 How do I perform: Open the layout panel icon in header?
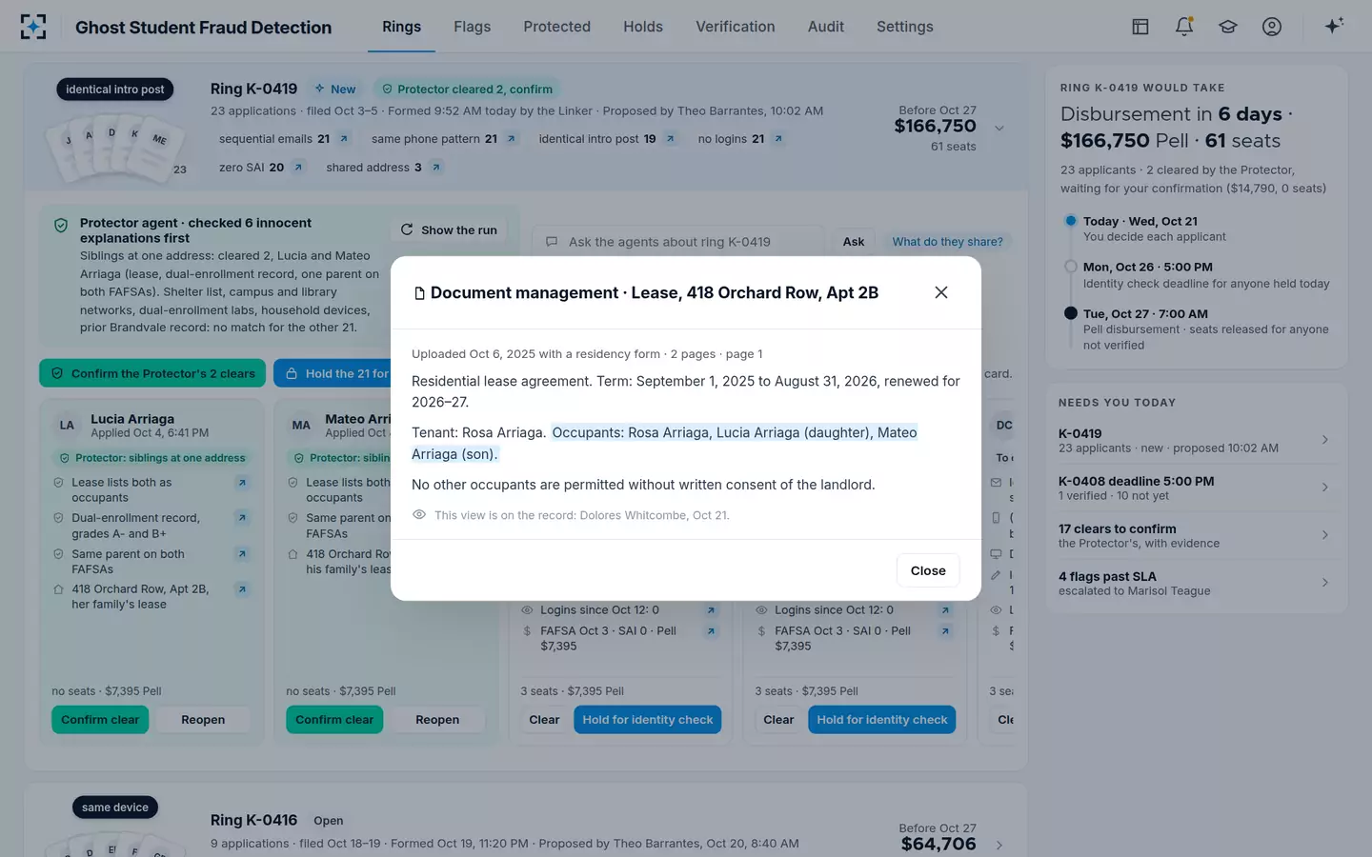point(1140,27)
